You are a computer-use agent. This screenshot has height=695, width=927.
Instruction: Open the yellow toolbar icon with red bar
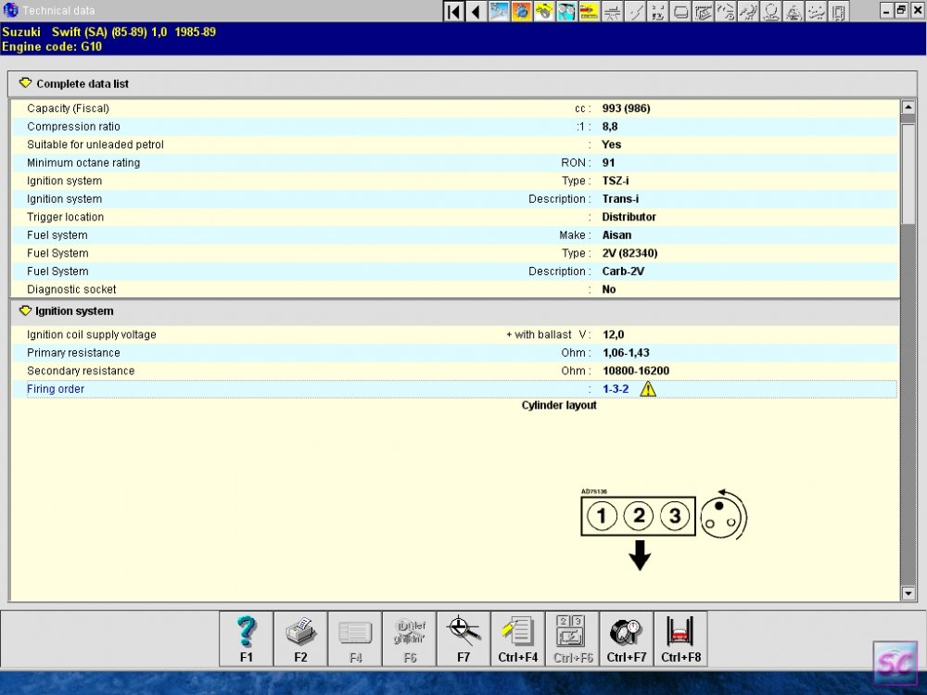(x=589, y=11)
